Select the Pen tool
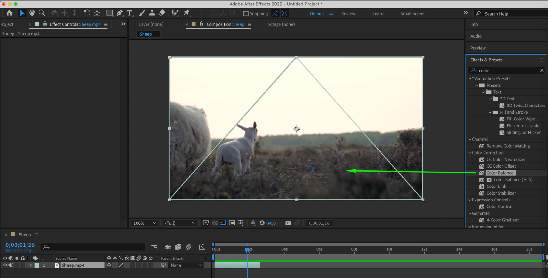The width and height of the screenshot is (548, 278). [120, 13]
